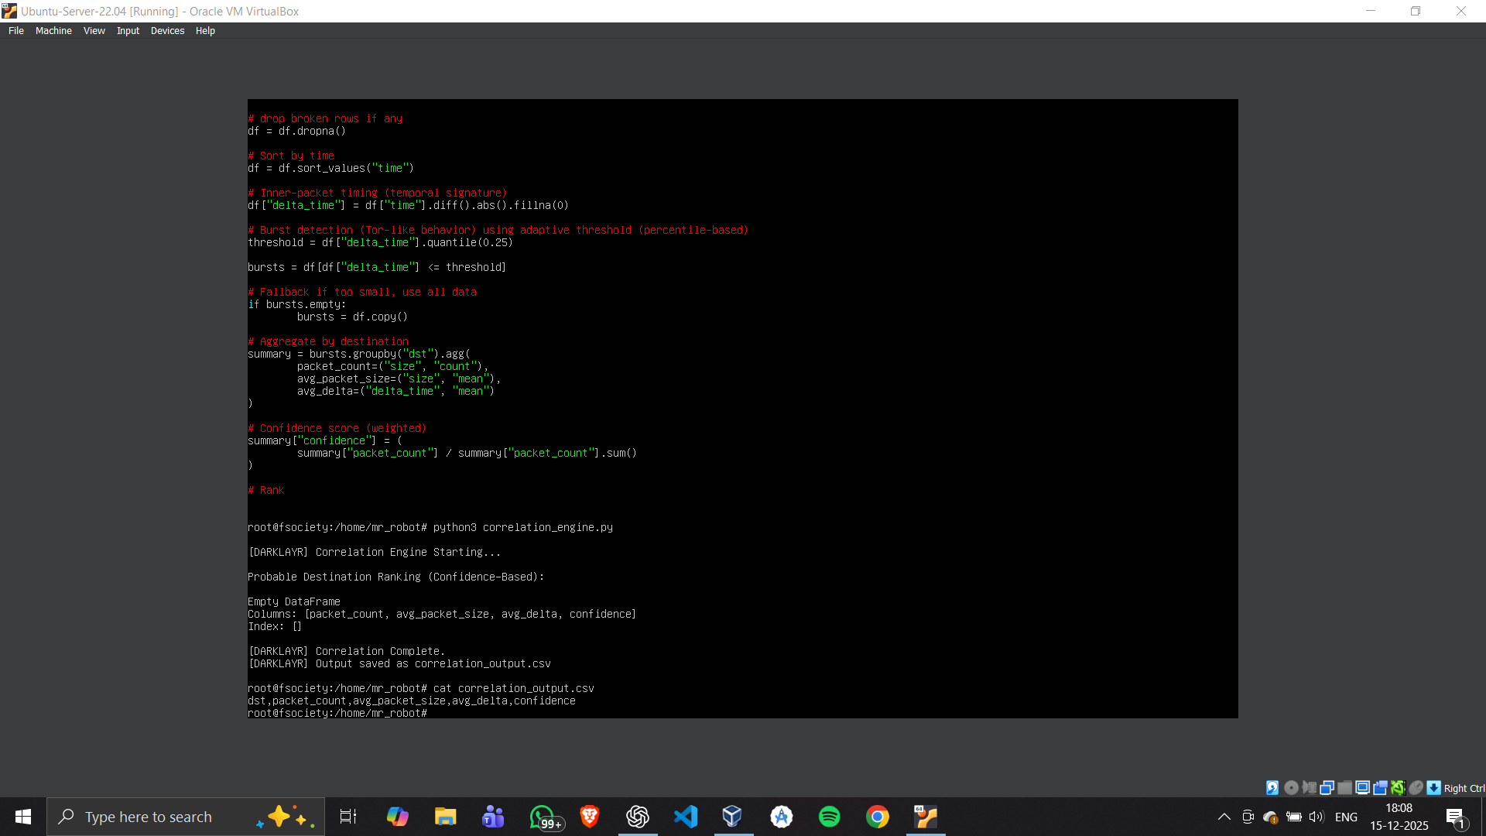Viewport: 1486px width, 836px height.
Task: Launch Copilot from the taskbar
Action: pos(397,817)
